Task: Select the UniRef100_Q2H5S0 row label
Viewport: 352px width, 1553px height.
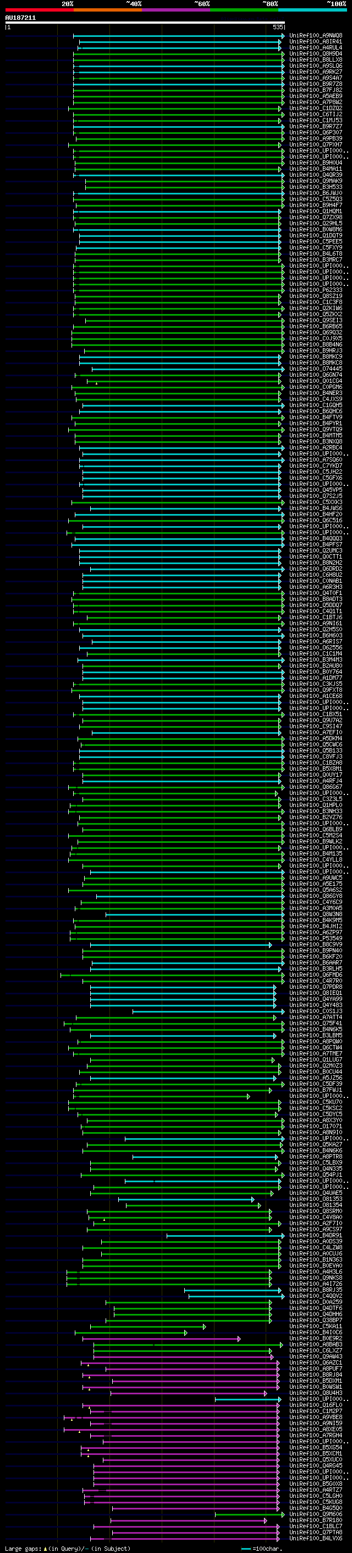Action: coord(315,629)
